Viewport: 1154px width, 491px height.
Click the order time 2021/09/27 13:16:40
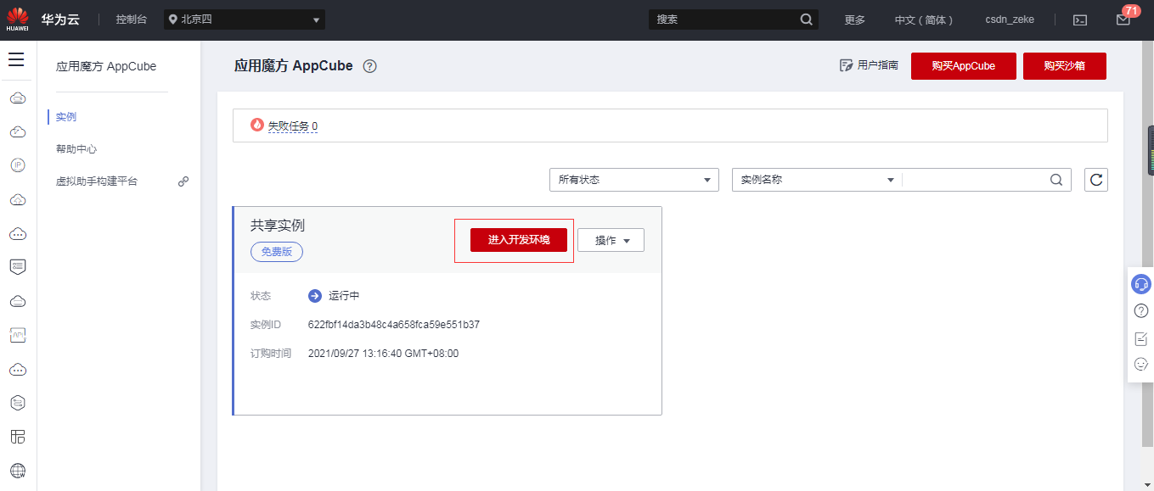point(383,354)
